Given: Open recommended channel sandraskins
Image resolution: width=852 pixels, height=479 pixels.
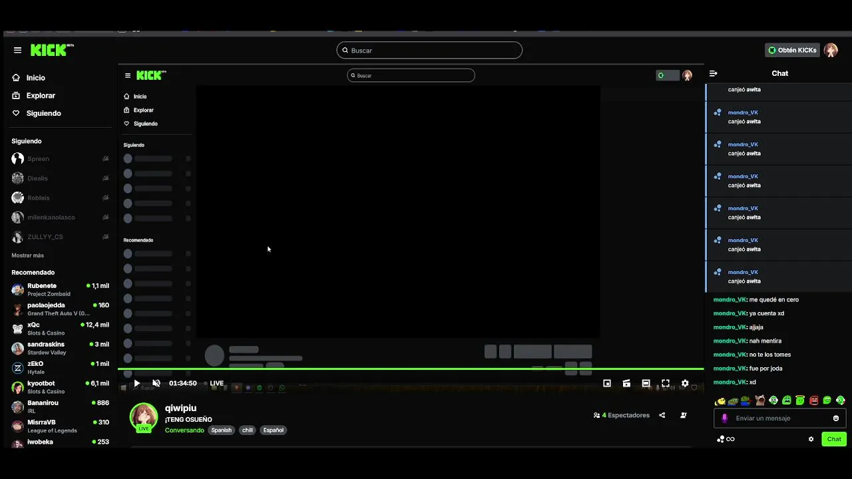Looking at the screenshot, I should [60, 348].
